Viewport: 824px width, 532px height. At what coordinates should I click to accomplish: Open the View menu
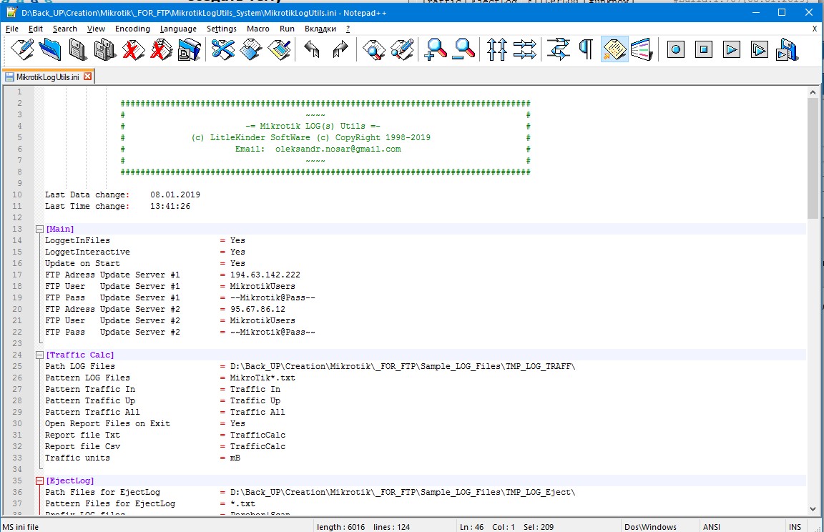[x=96, y=29]
